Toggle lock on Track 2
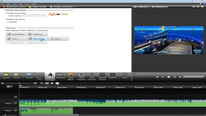This screenshot has height=116, width=206. pyautogui.click(x=15, y=103)
